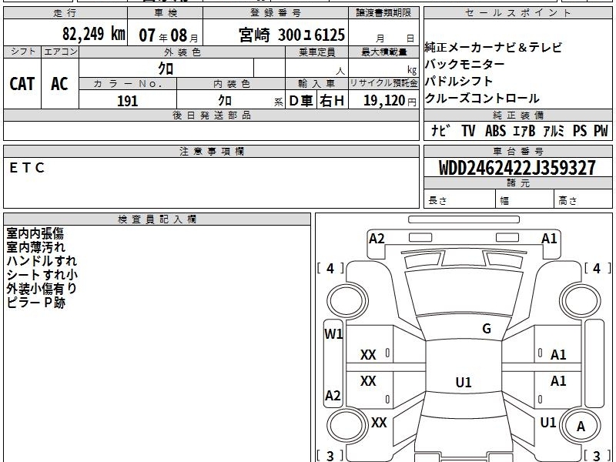Click the 譲渡書類期限 header
The width and height of the screenshot is (616, 462).
click(383, 13)
